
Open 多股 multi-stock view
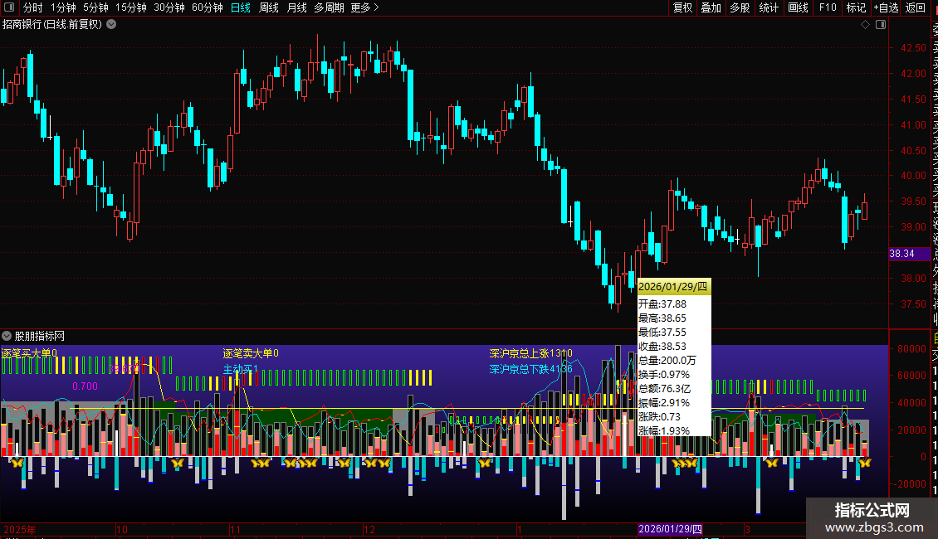[x=740, y=7]
